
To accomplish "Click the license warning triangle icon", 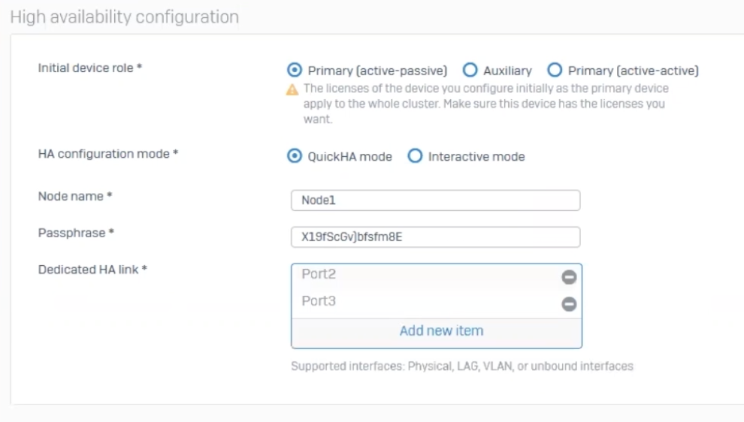I will [292, 89].
